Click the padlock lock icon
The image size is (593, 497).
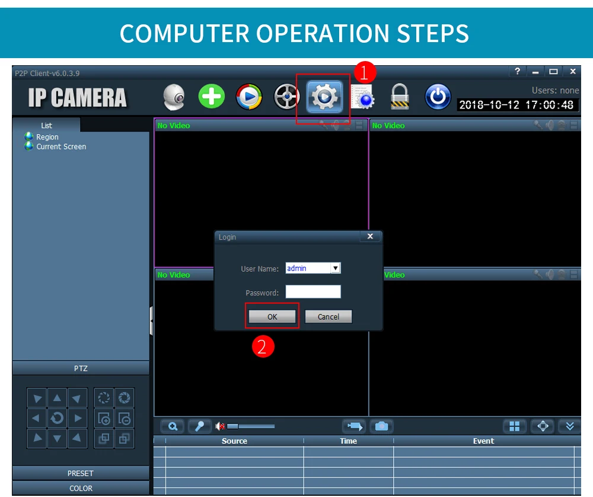point(400,97)
